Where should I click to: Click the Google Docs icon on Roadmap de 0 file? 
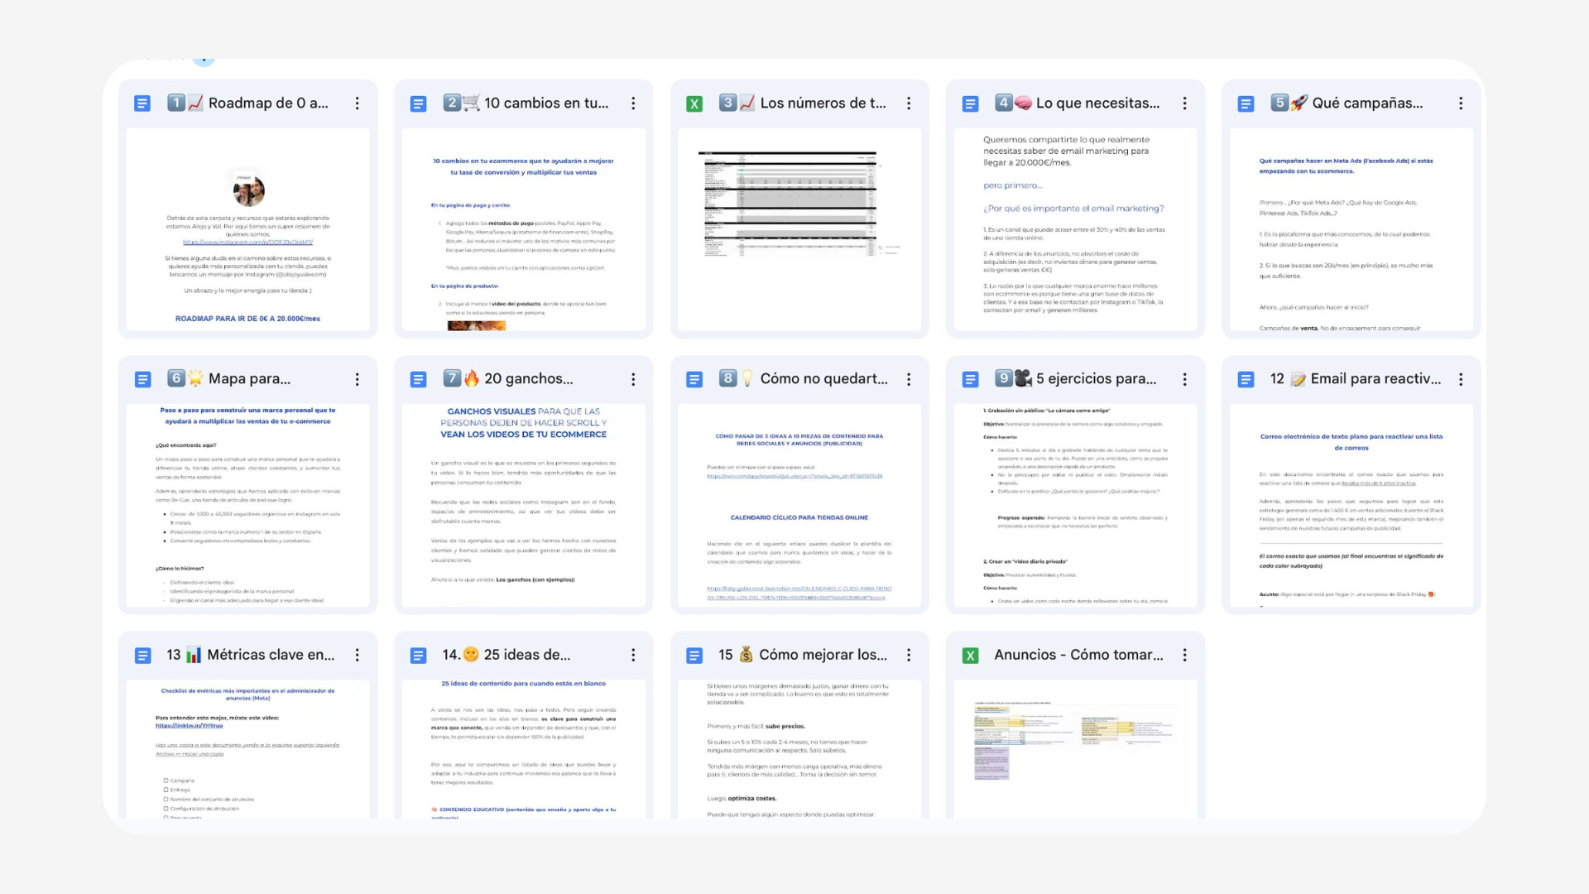pos(142,103)
